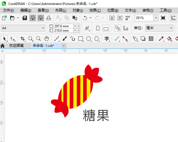Select the Zoom tool
The image size is (178, 142).
tap(31, 39)
